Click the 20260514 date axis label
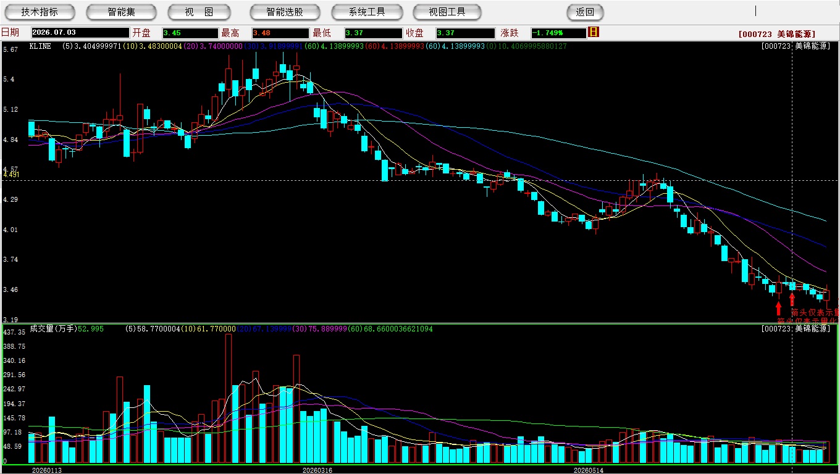 pos(589,470)
